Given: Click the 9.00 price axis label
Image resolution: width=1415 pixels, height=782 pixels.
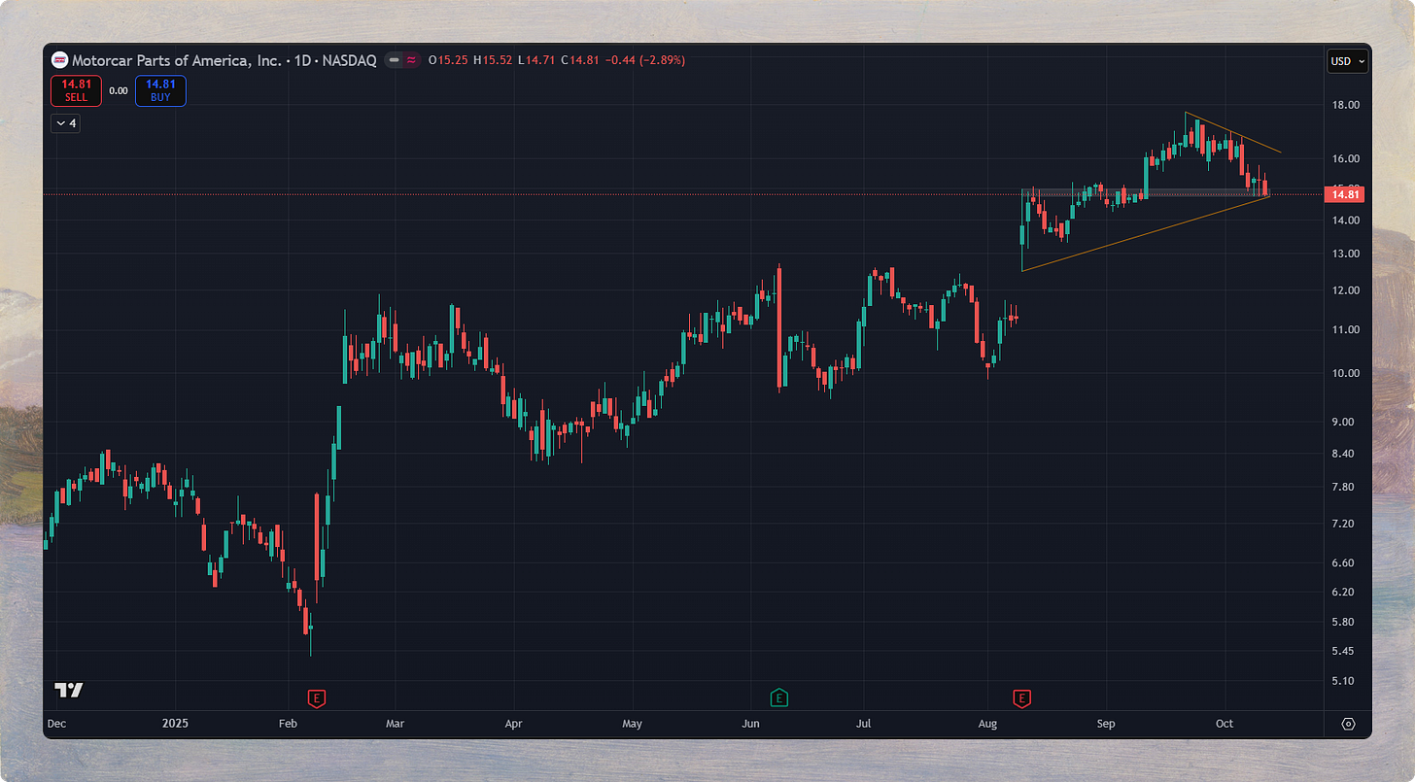Looking at the screenshot, I should pyautogui.click(x=1345, y=422).
